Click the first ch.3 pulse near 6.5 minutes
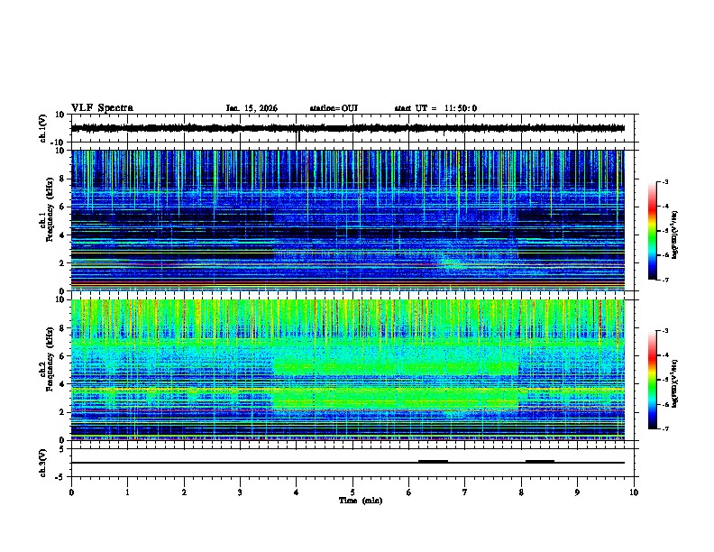This screenshot has width=714, height=552. point(433,462)
